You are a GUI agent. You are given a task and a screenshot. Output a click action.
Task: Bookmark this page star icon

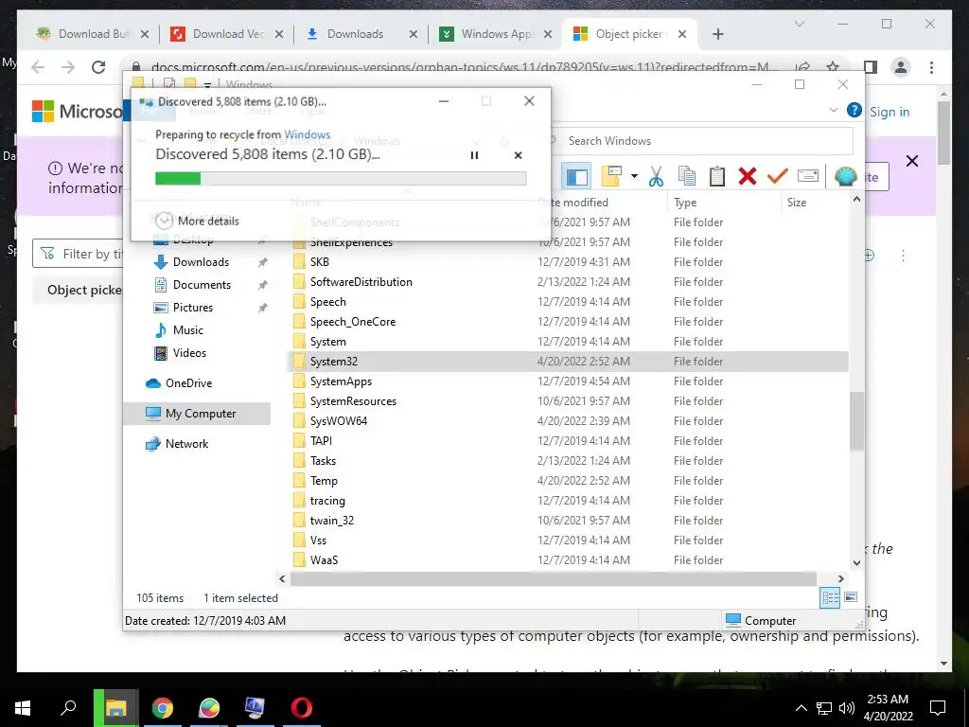point(833,67)
